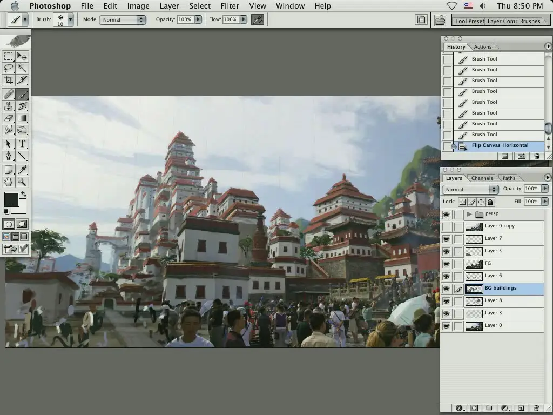Delete current state in History panel
Screen dimensions: 553x415
536,156
